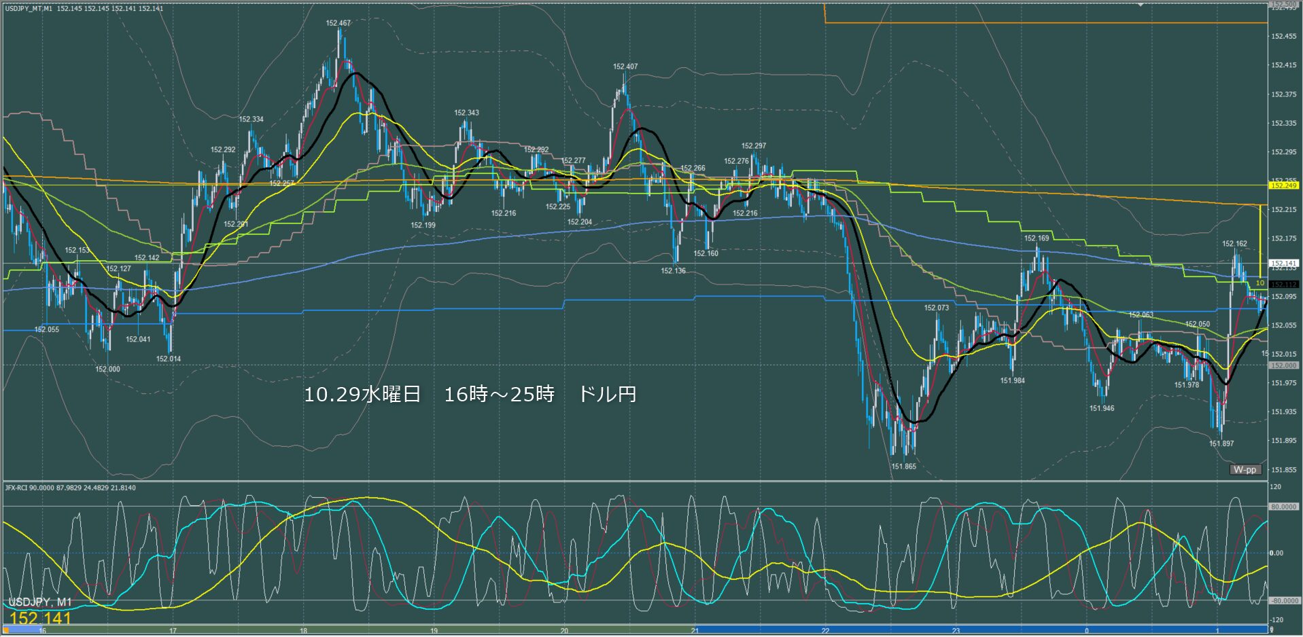This screenshot has width=1303, height=637.
Task: Click the black 152.112 price tag
Action: click(x=1283, y=285)
